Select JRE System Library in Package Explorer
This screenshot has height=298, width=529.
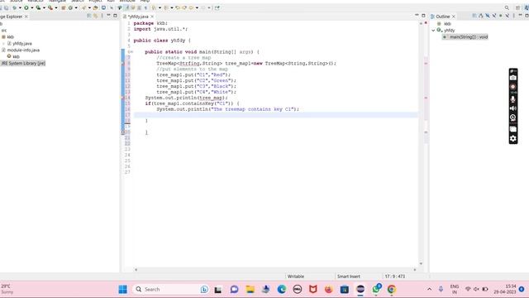(x=23, y=63)
